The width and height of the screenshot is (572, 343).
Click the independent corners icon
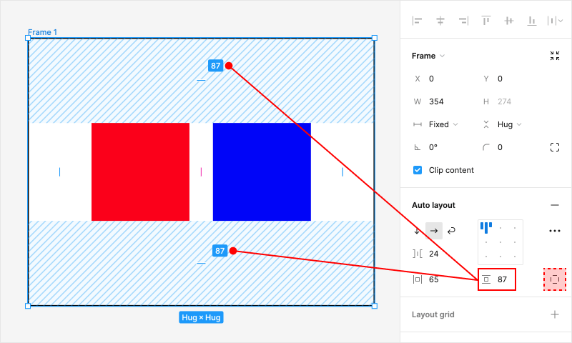[555, 147]
